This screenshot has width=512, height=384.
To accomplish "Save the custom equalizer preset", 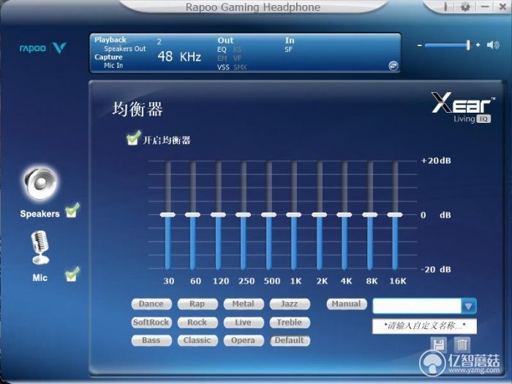I will [438, 345].
